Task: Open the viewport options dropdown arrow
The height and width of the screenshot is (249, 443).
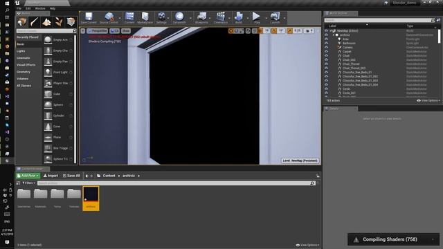Action: click(83, 30)
